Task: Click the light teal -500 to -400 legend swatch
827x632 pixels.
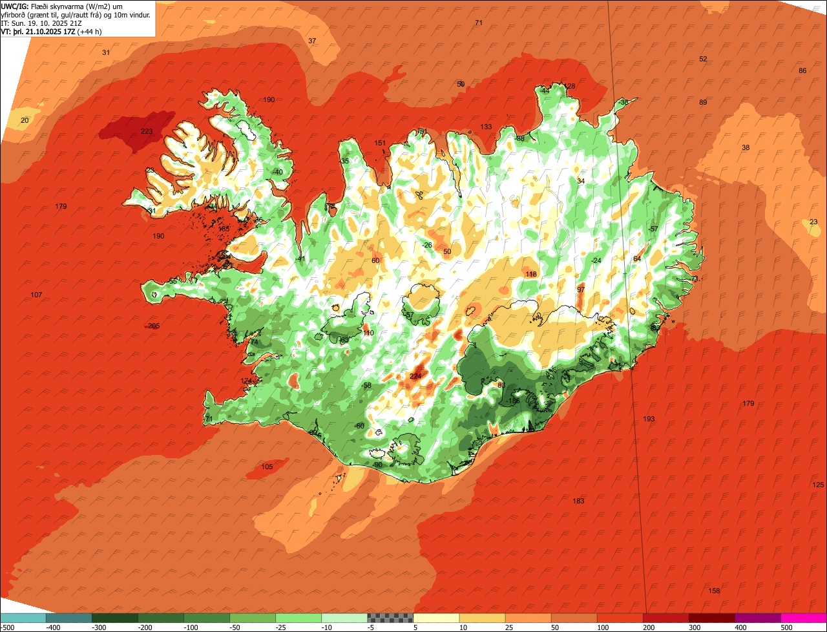Action: pos(23,617)
